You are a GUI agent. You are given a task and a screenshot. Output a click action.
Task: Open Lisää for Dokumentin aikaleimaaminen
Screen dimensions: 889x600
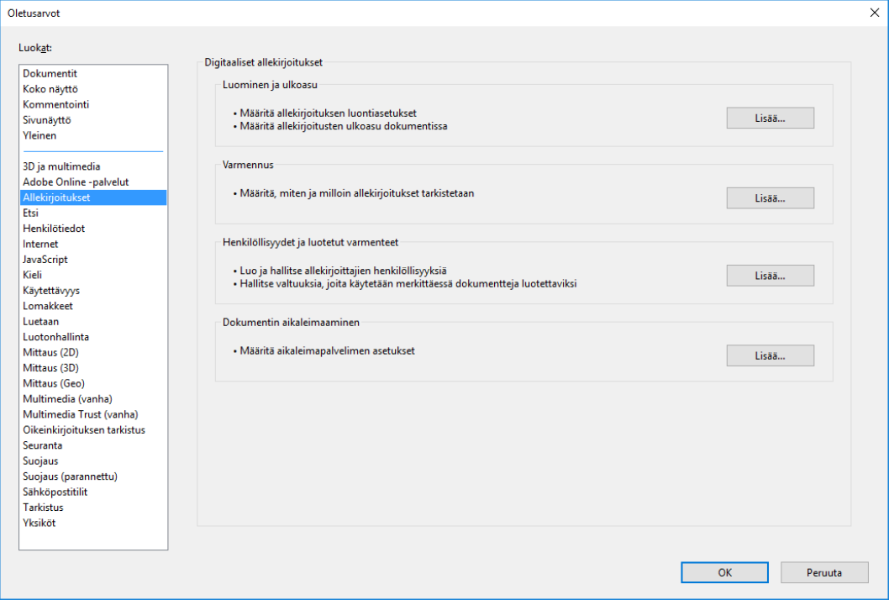coord(770,355)
